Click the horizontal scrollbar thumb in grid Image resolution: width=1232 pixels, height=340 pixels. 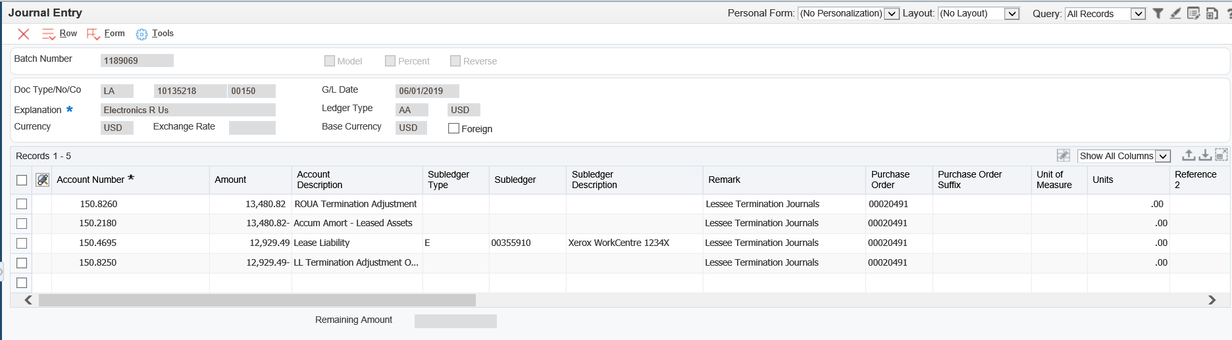click(257, 300)
